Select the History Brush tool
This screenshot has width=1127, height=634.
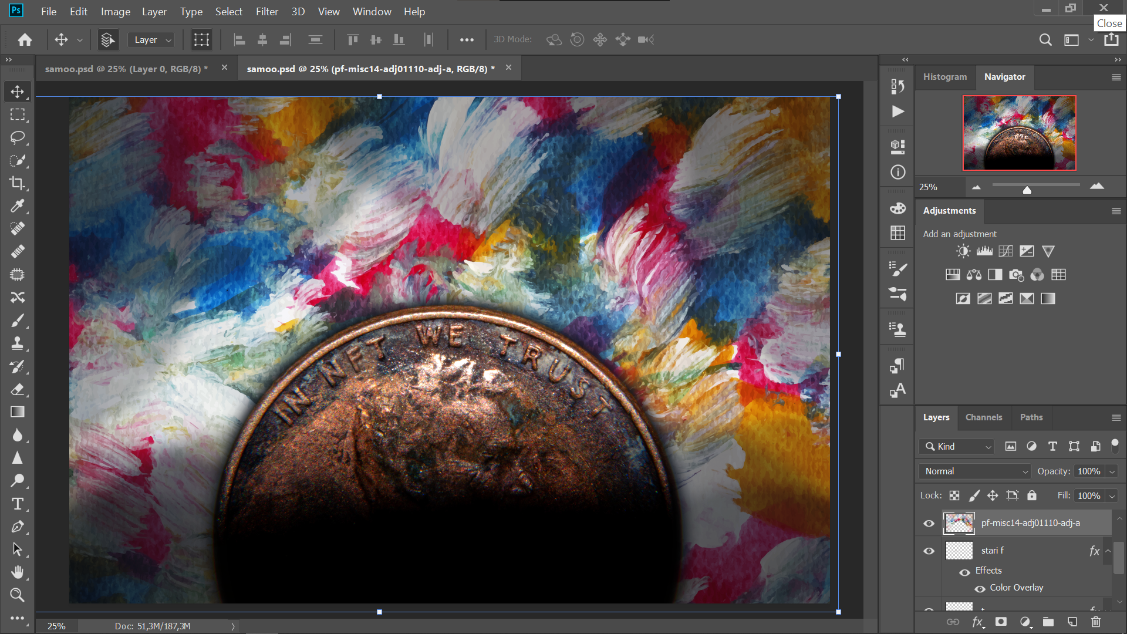(x=17, y=366)
